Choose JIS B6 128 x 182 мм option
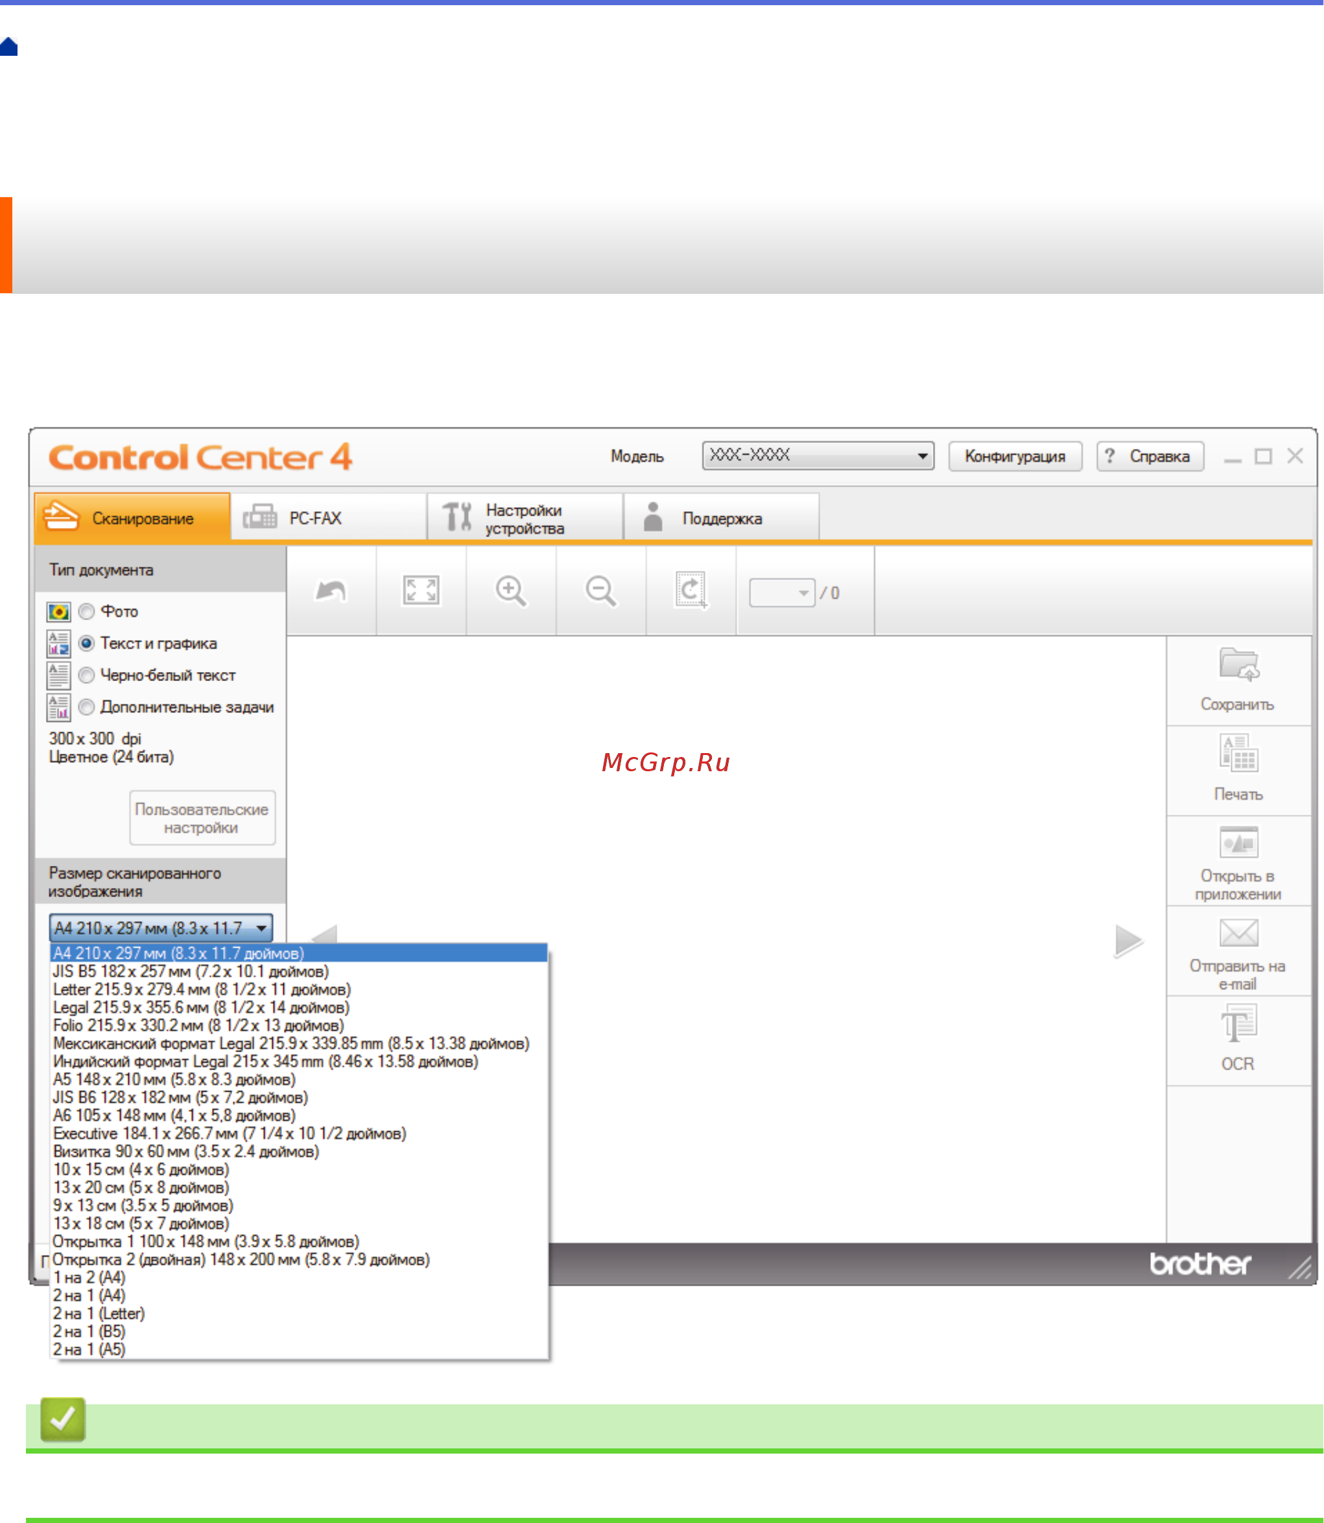Image resolution: width=1324 pixels, height=1523 pixels. click(x=300, y=1097)
